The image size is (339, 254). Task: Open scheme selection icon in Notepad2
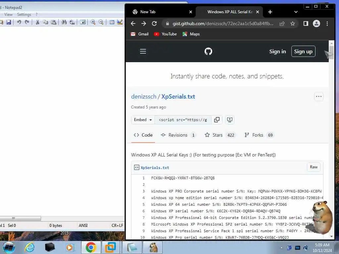click(x=112, y=22)
